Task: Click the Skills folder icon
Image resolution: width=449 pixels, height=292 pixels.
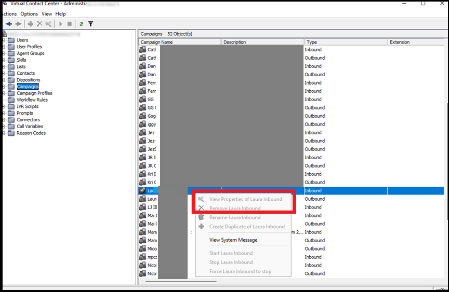Action: point(11,60)
